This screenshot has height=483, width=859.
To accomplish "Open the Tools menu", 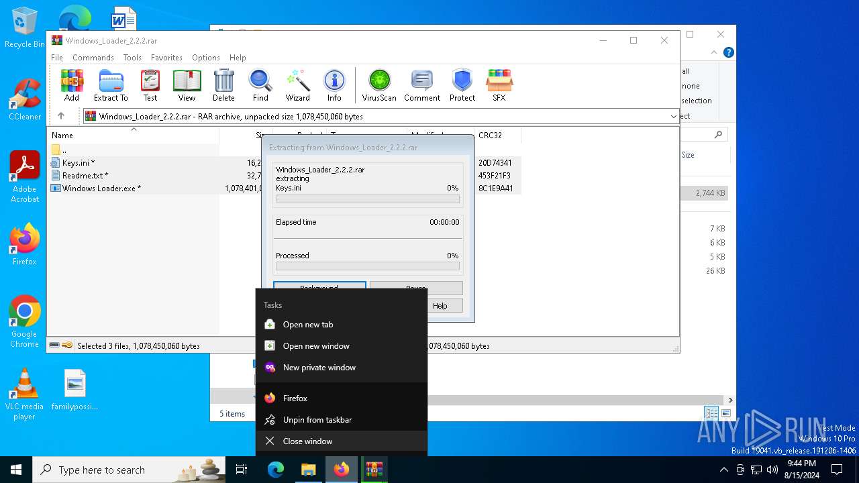I will tap(132, 58).
